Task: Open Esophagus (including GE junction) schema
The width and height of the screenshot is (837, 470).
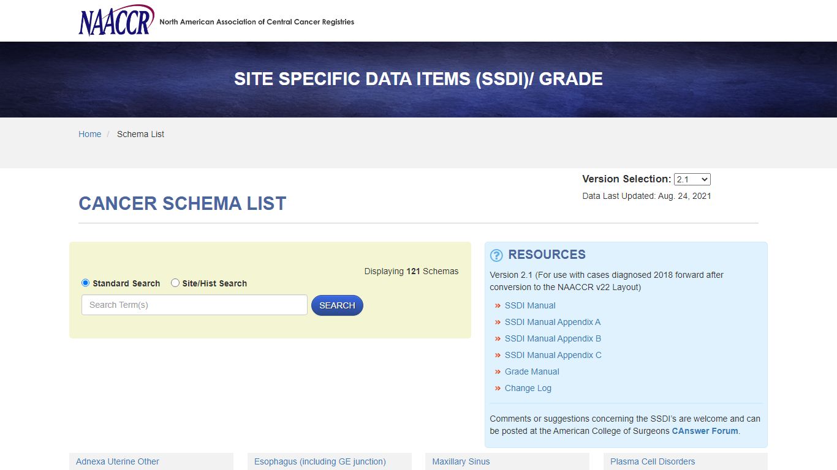Action: click(320, 461)
